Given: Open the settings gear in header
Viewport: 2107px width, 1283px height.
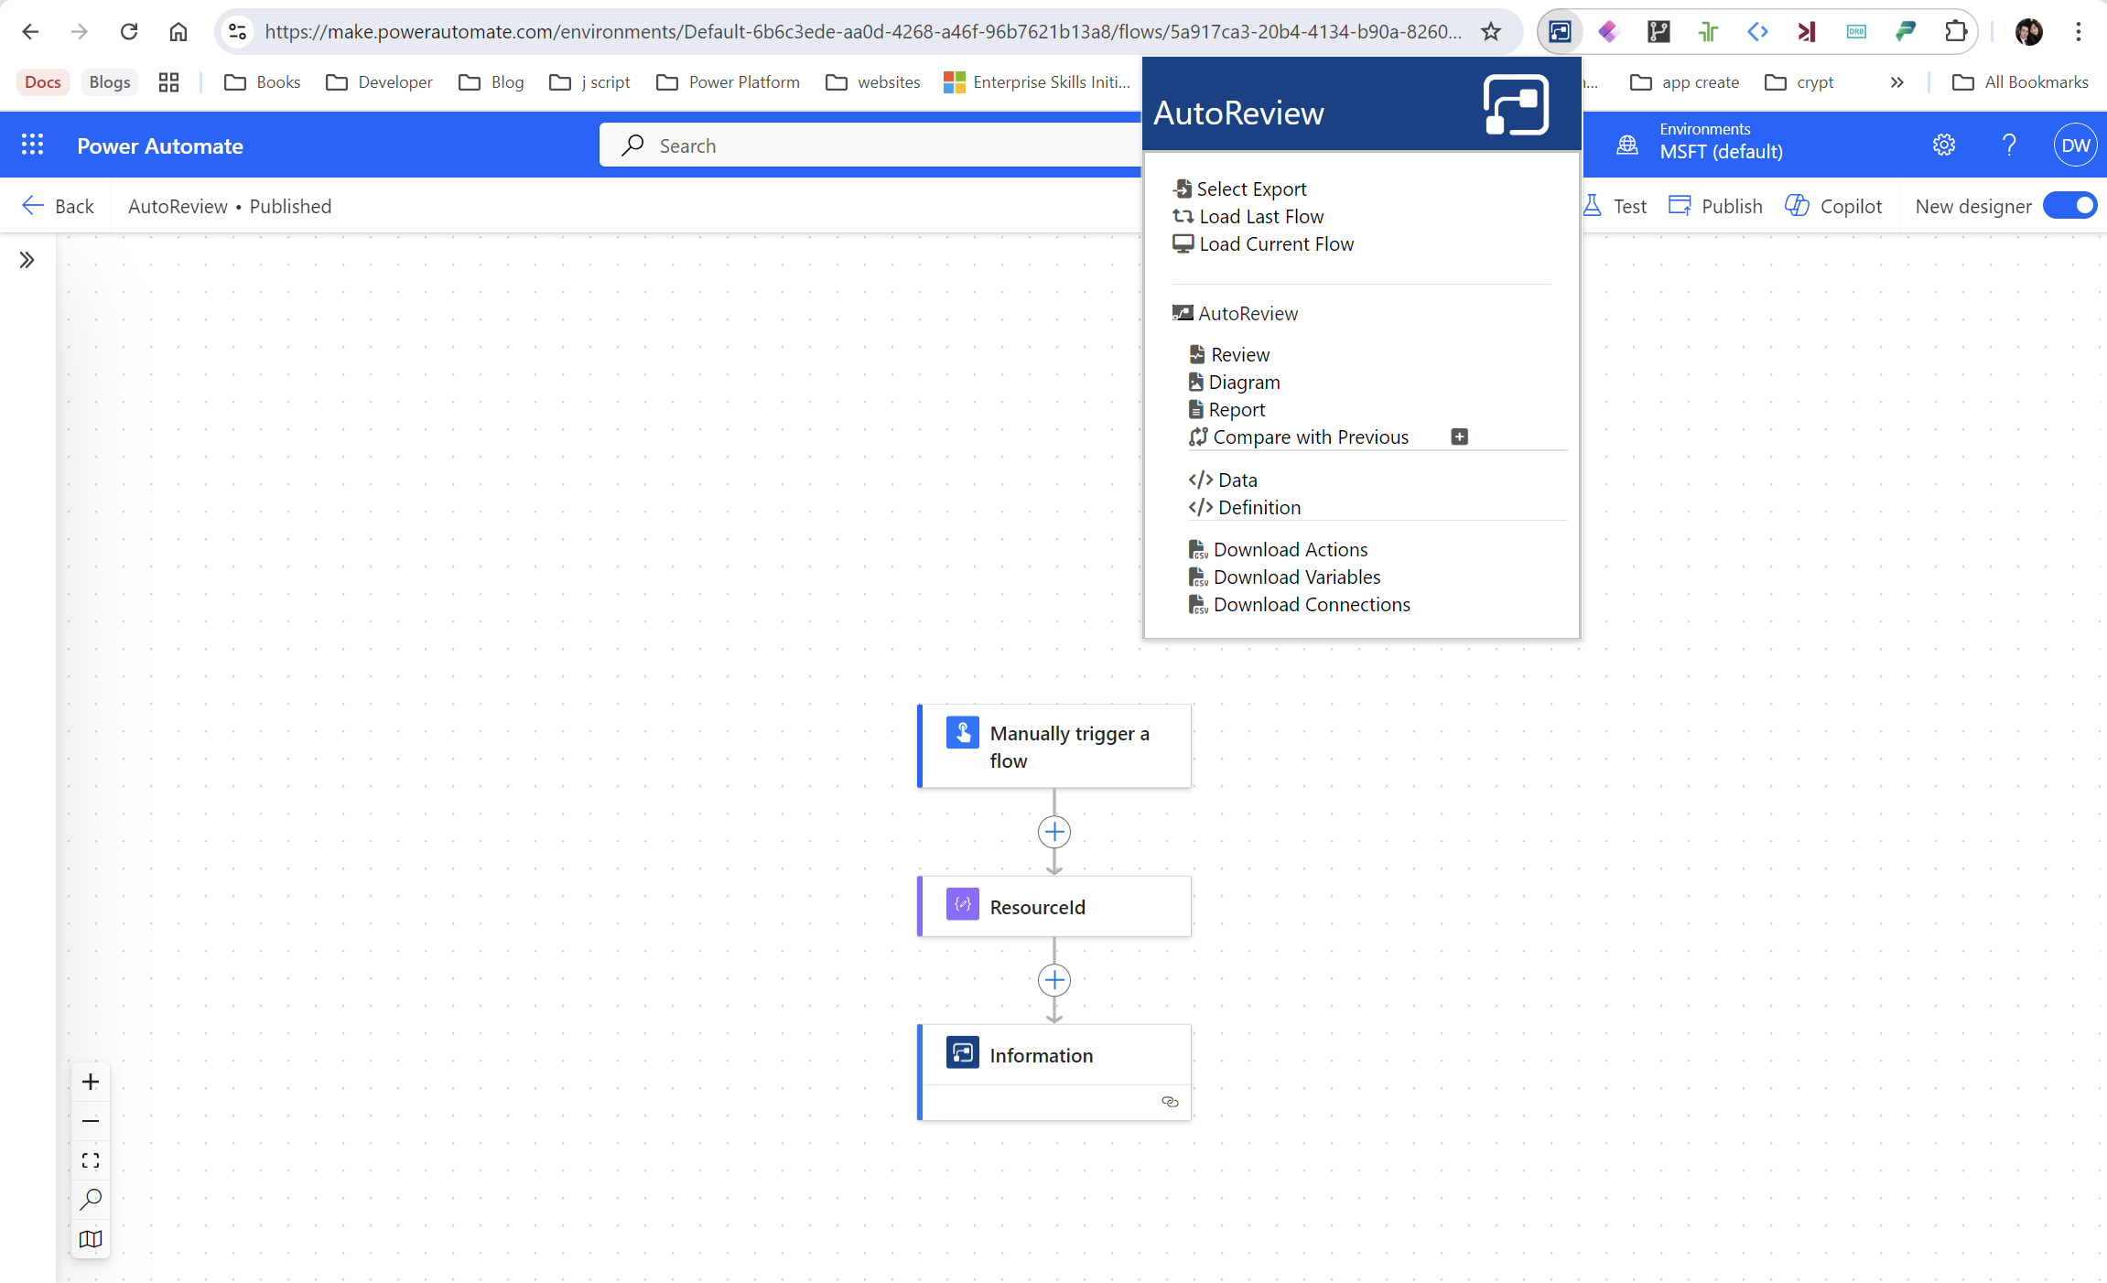Looking at the screenshot, I should [1944, 145].
